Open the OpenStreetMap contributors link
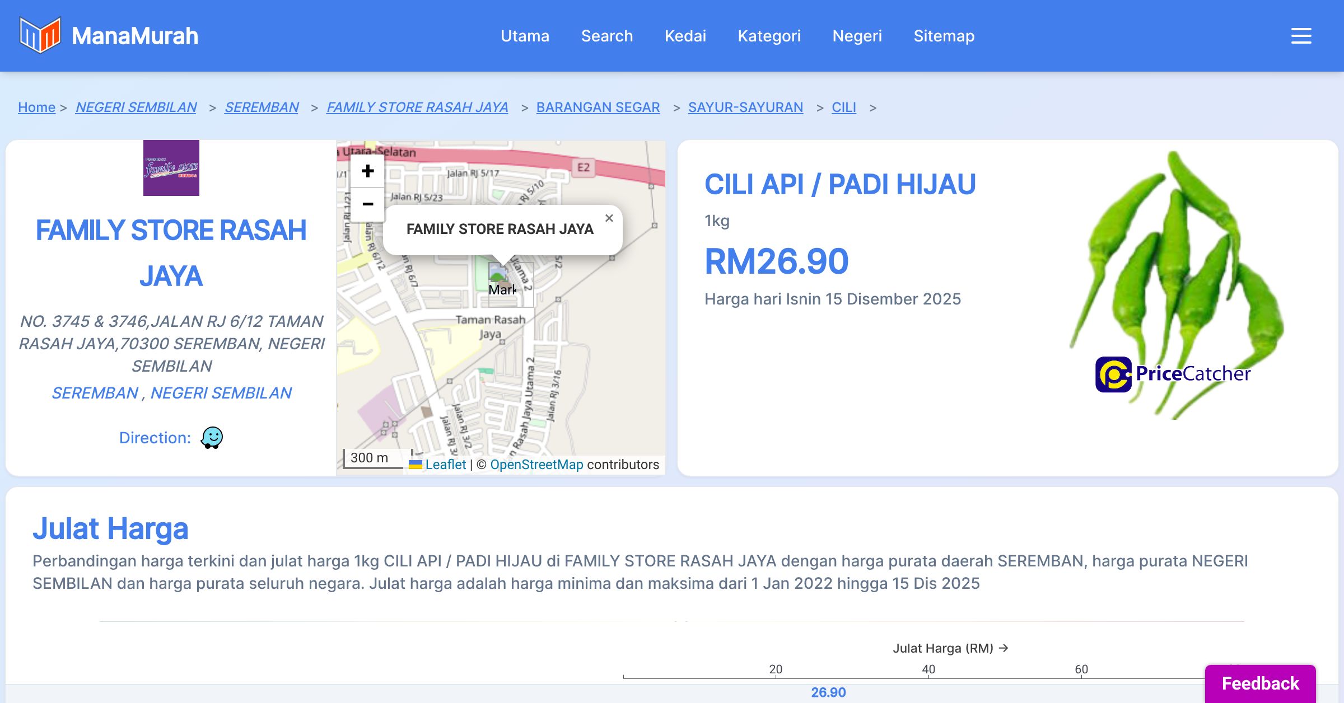 pyautogui.click(x=536, y=465)
